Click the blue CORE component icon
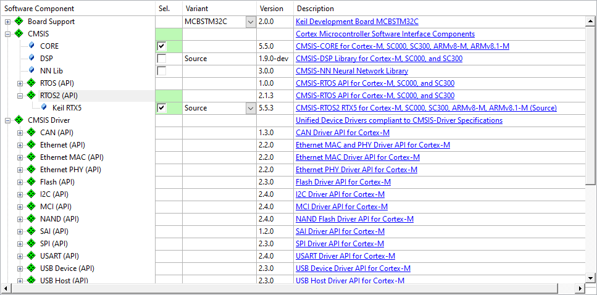The image size is (597, 295). 31,46
